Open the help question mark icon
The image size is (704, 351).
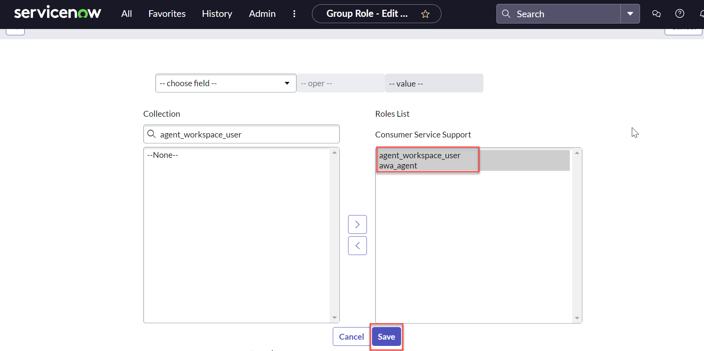679,14
